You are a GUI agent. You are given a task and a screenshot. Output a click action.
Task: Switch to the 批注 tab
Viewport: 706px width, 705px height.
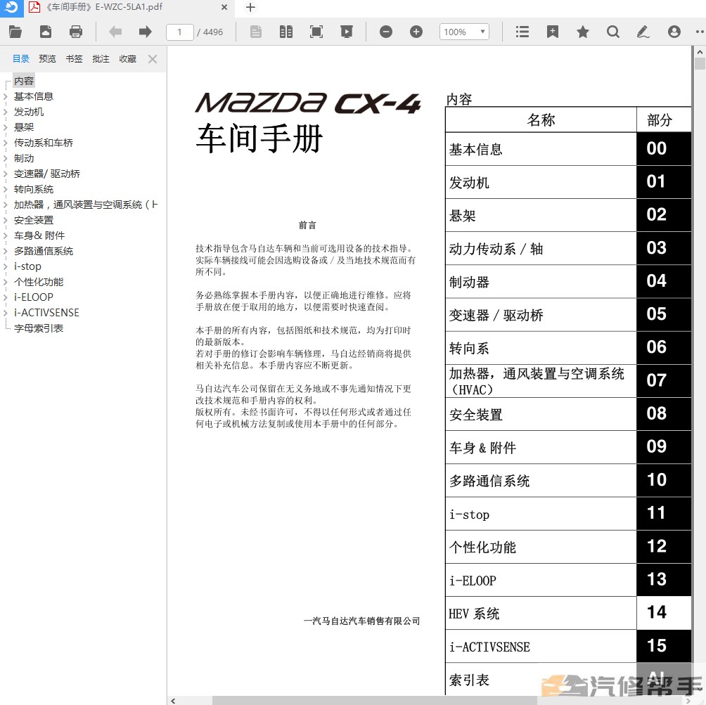(101, 59)
